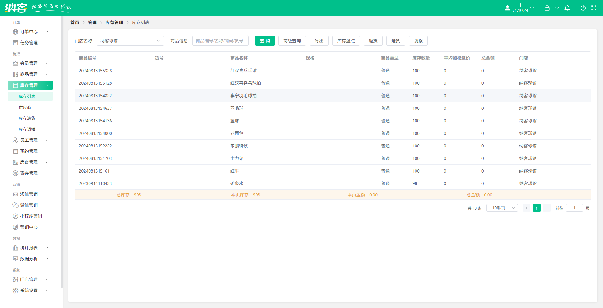The image size is (603, 308).
Task: Open 寄存管理 in the sidebar
Action: pos(29,173)
